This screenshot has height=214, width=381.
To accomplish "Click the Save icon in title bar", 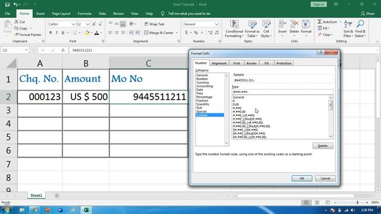I will point(7,4).
